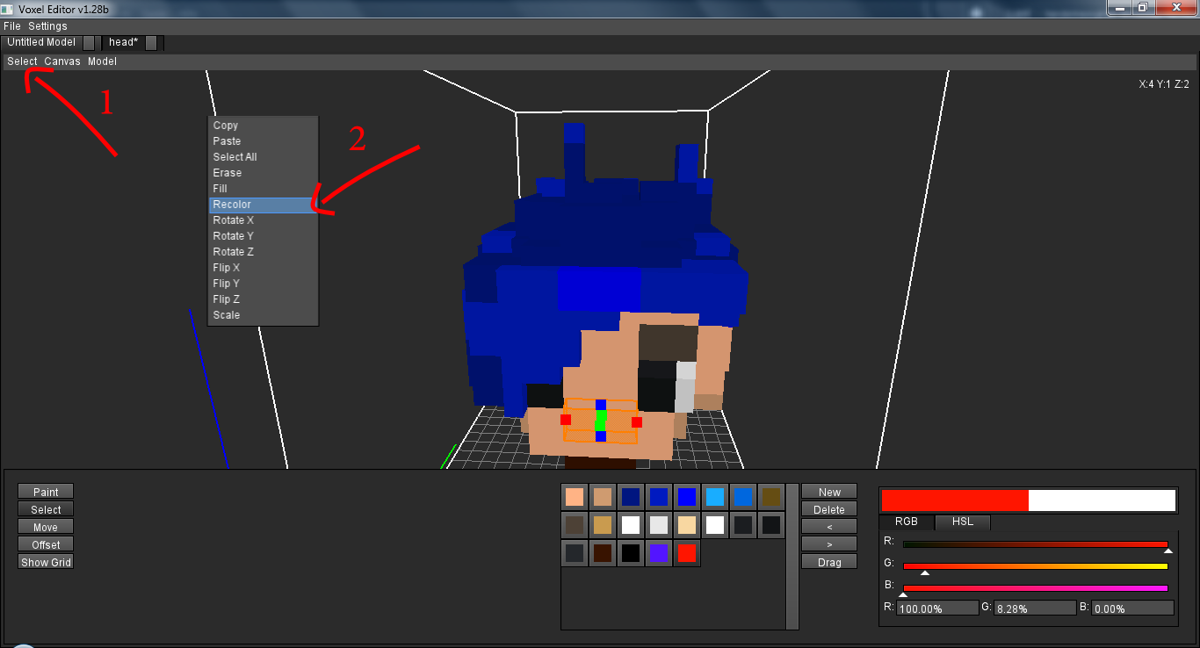Pick the olive brown palette swatch
This screenshot has height=648, width=1200.
[x=771, y=497]
